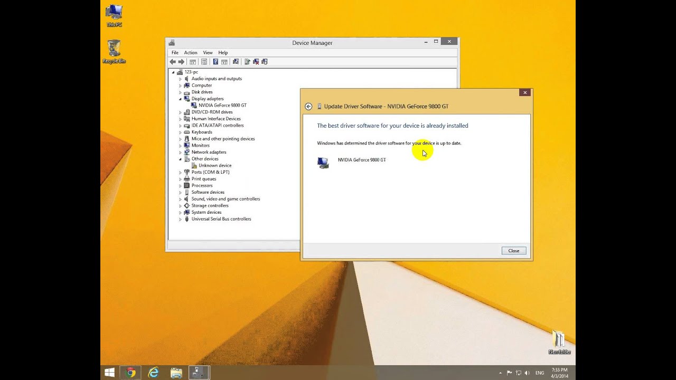The width and height of the screenshot is (676, 380).
Task: Click Update Driver Software toolbar icon
Action: (x=247, y=62)
